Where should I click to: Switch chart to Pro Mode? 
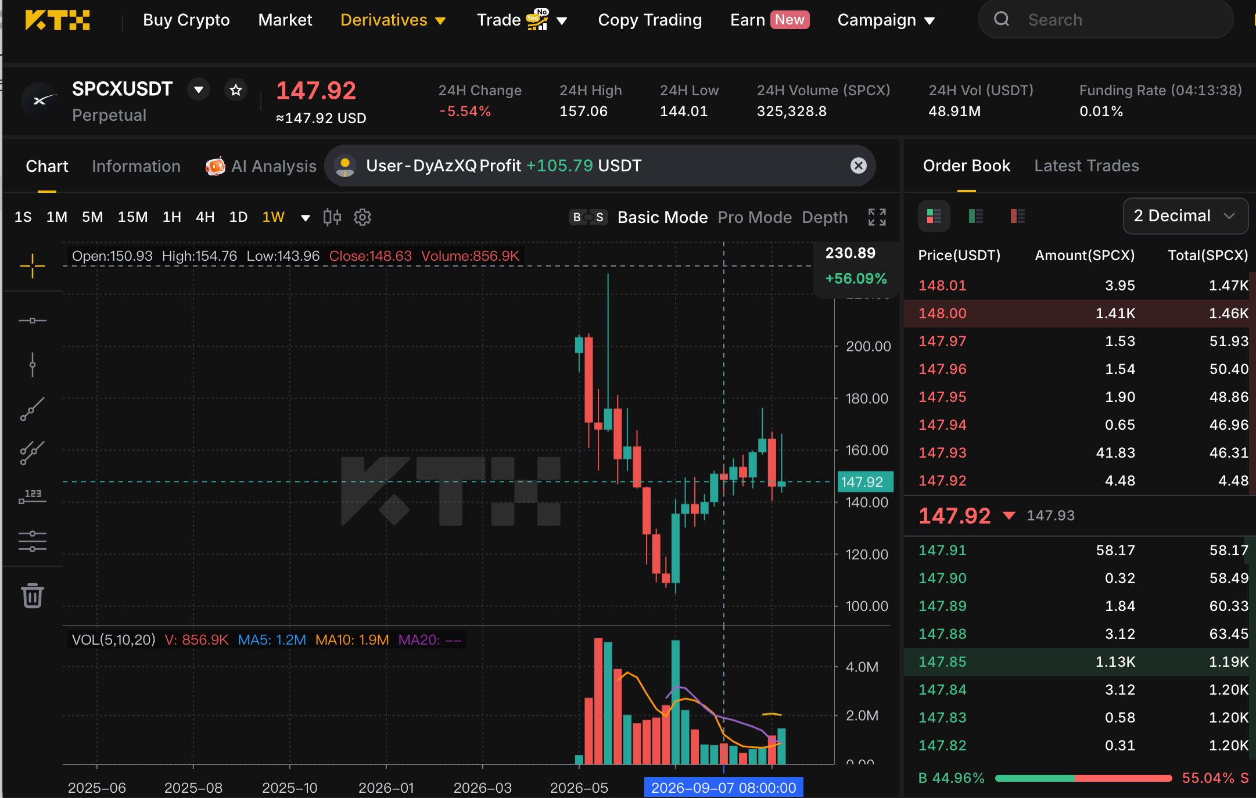coord(755,217)
